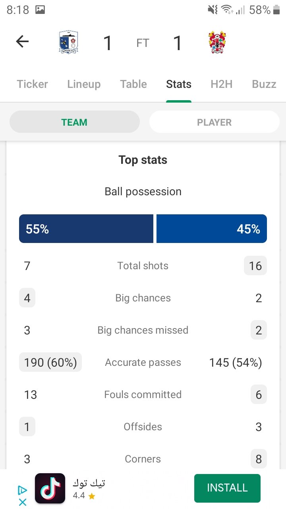Viewport: 286px width, 509px height.
Task: Tap the TikTok app icon in ad
Action: (x=50, y=488)
